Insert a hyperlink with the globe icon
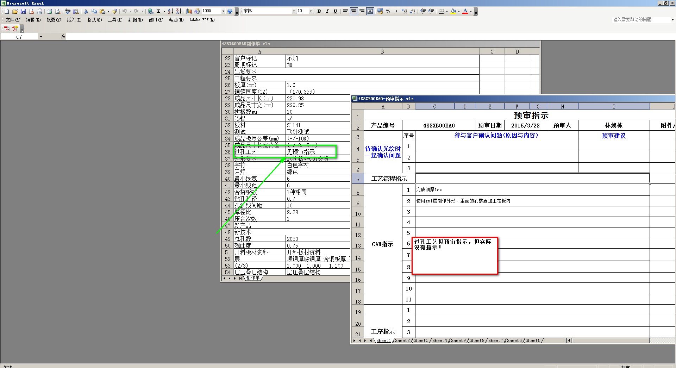 (150, 11)
